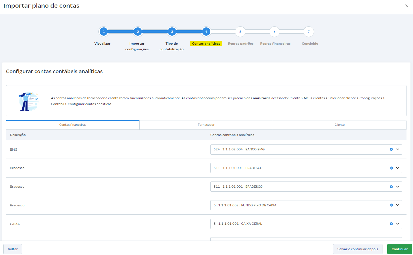Clear the CAIXA GERAL account selection
413x255 pixels.
[391, 224]
